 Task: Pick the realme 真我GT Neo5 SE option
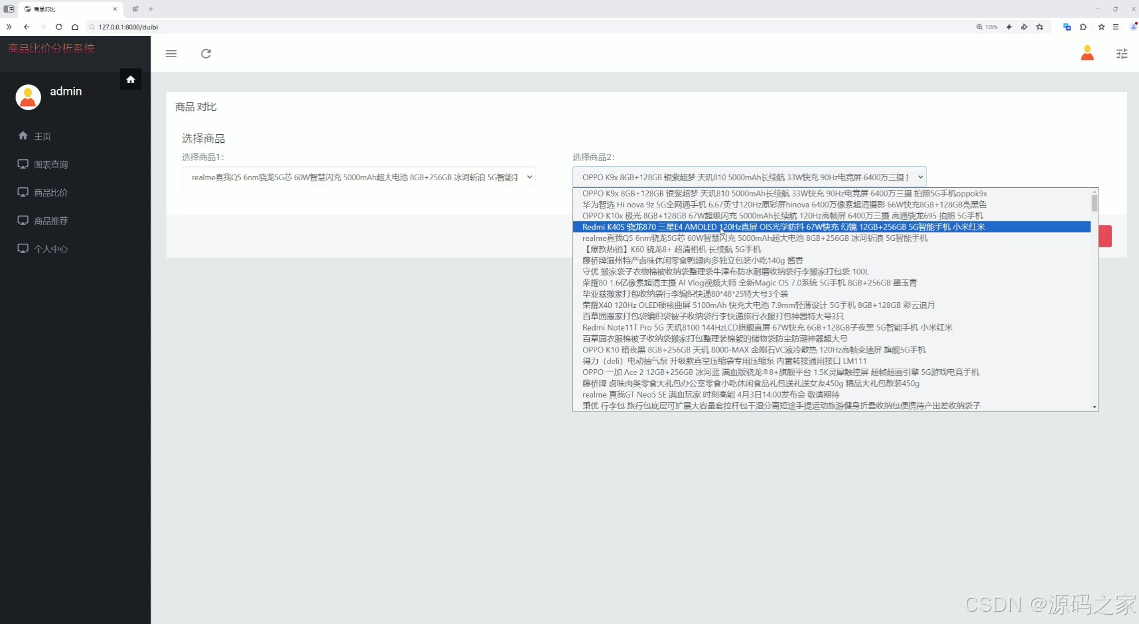832,395
